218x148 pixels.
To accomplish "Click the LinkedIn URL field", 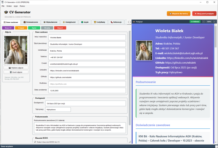I will pyautogui.click(x=87, y=70).
